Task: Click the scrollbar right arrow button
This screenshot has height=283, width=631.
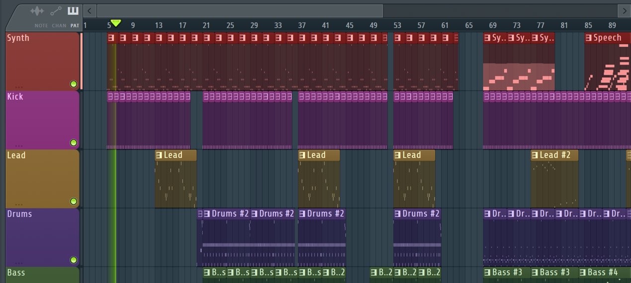Action: click(x=624, y=10)
